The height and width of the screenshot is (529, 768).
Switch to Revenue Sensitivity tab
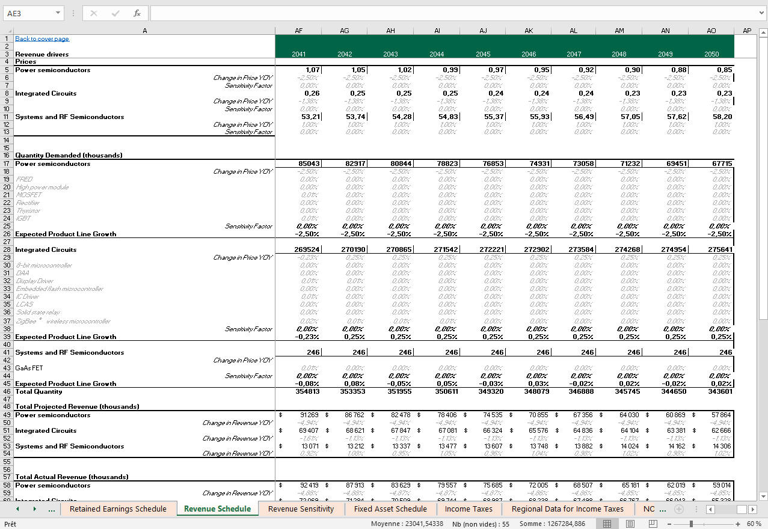pyautogui.click(x=301, y=509)
